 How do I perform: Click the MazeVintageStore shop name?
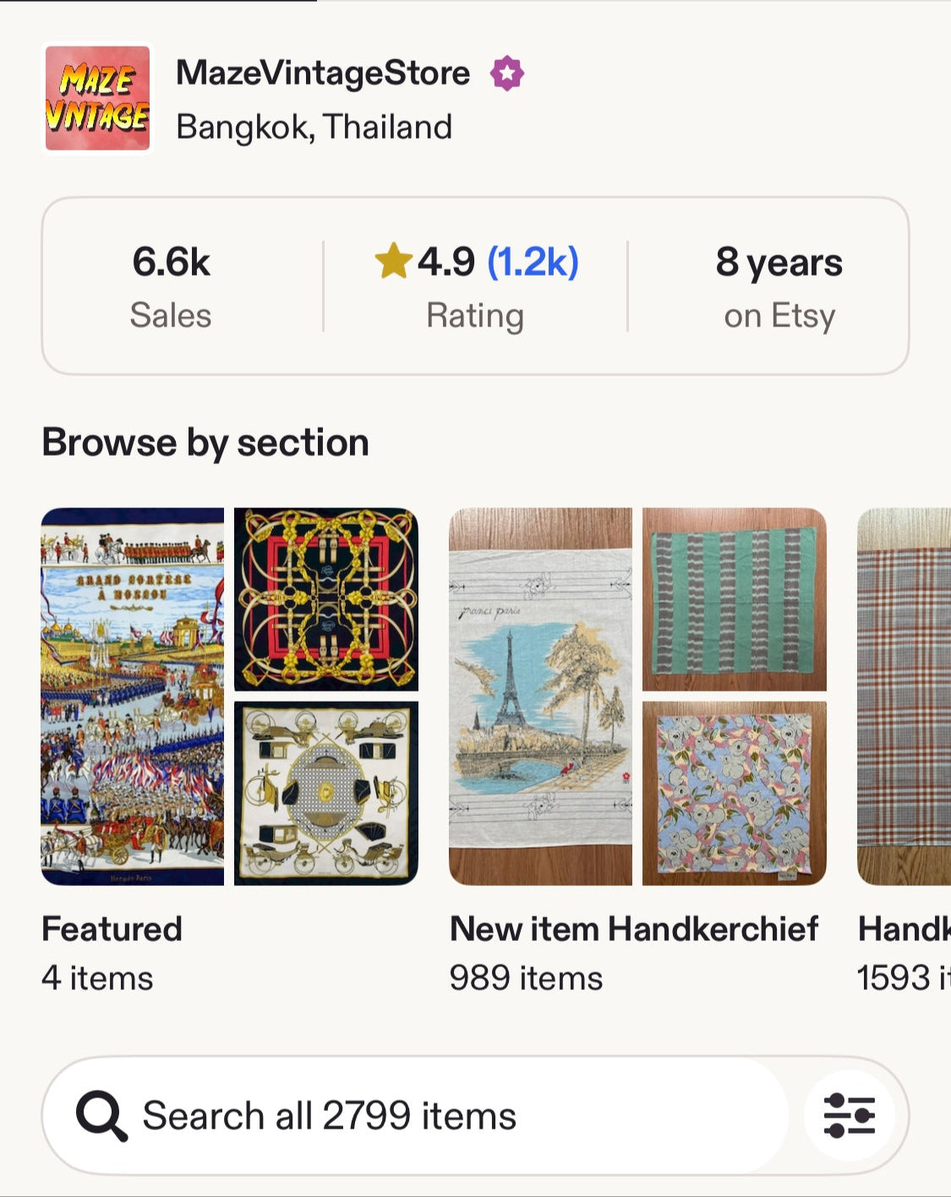click(x=323, y=74)
